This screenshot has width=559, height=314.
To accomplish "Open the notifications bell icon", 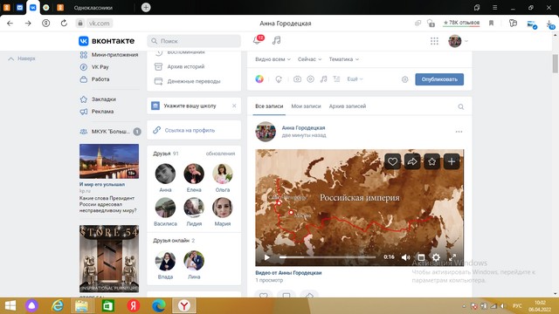I will point(257,40).
